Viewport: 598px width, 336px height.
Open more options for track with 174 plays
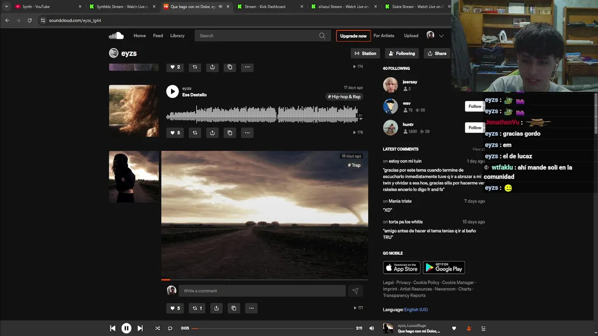[247, 67]
